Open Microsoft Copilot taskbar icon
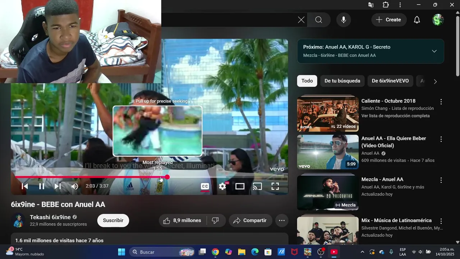 click(229, 252)
